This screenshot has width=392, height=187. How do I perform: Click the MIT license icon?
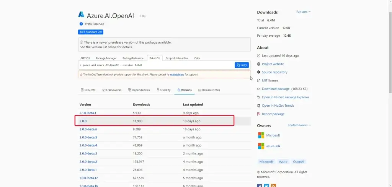point(259,80)
